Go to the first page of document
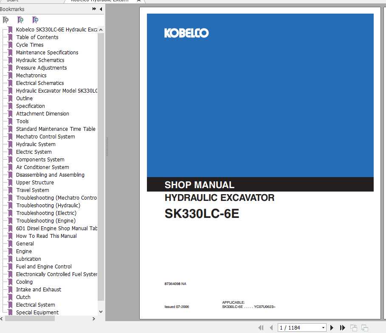The image size is (386, 333). pyautogui.click(x=261, y=327)
